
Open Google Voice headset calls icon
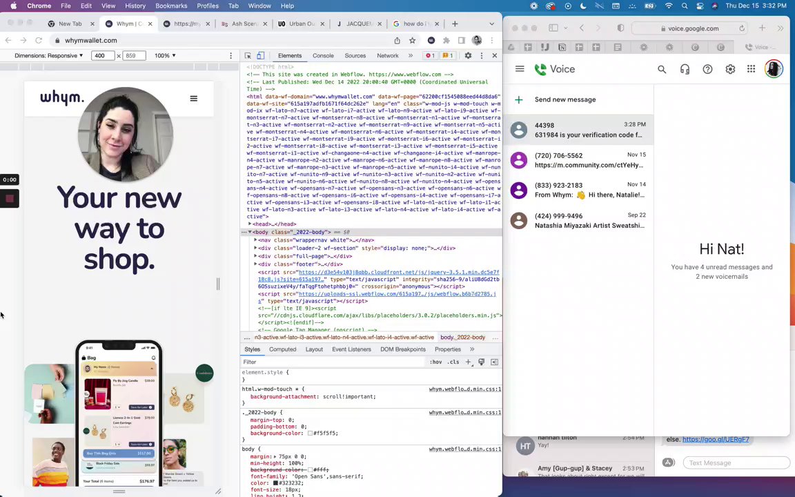pyautogui.click(x=685, y=70)
